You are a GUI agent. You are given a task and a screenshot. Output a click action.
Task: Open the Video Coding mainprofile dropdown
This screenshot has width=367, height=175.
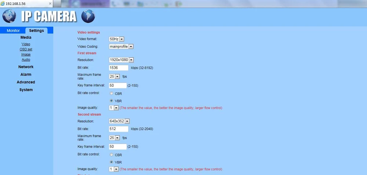click(x=121, y=46)
